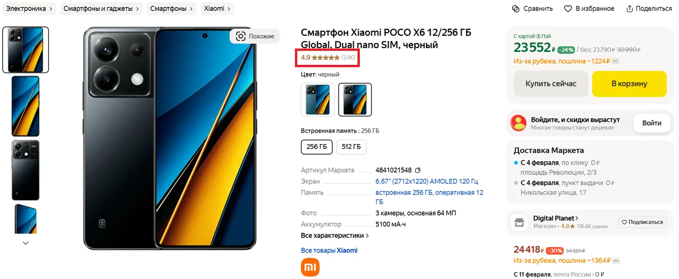Copy the Market article number icon
The image size is (679, 279).
(x=418, y=170)
